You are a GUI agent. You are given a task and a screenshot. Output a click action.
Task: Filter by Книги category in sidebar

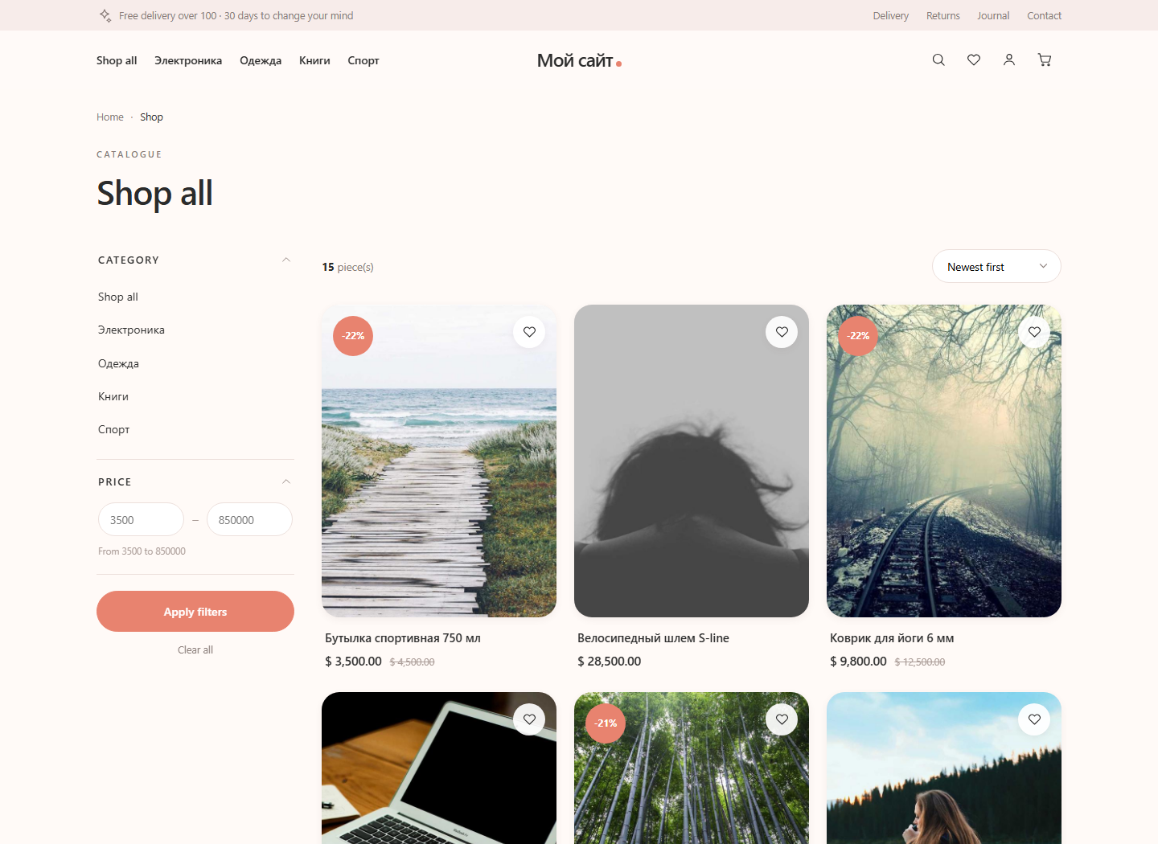point(113,396)
